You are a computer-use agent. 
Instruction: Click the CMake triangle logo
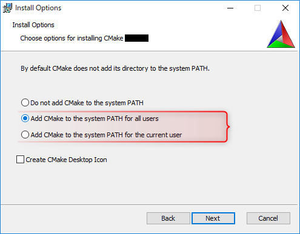(x=281, y=34)
